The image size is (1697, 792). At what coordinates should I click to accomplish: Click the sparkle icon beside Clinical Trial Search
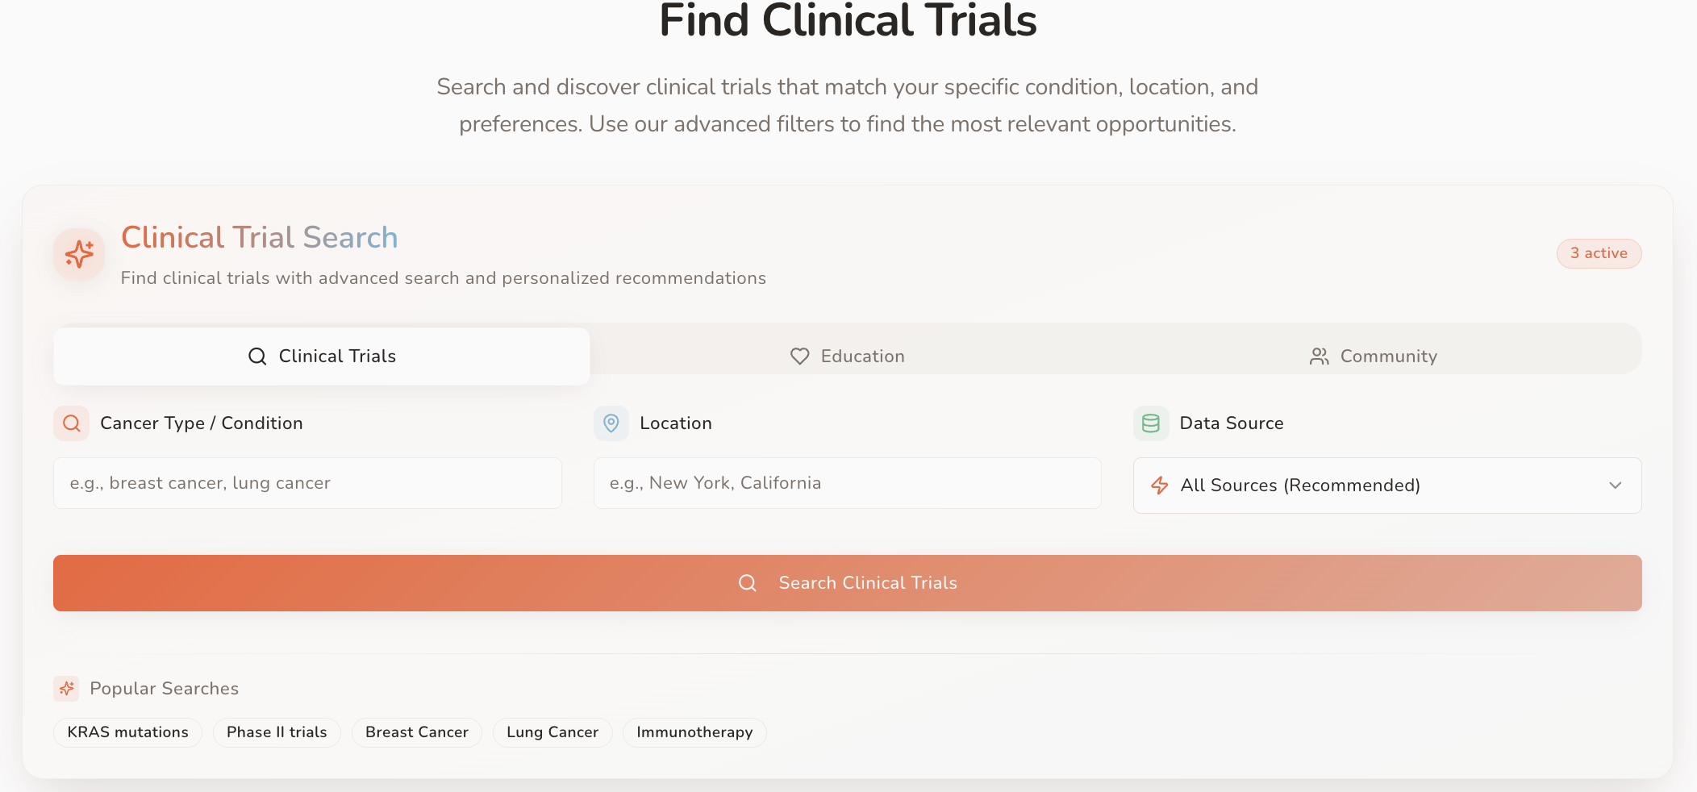(79, 254)
